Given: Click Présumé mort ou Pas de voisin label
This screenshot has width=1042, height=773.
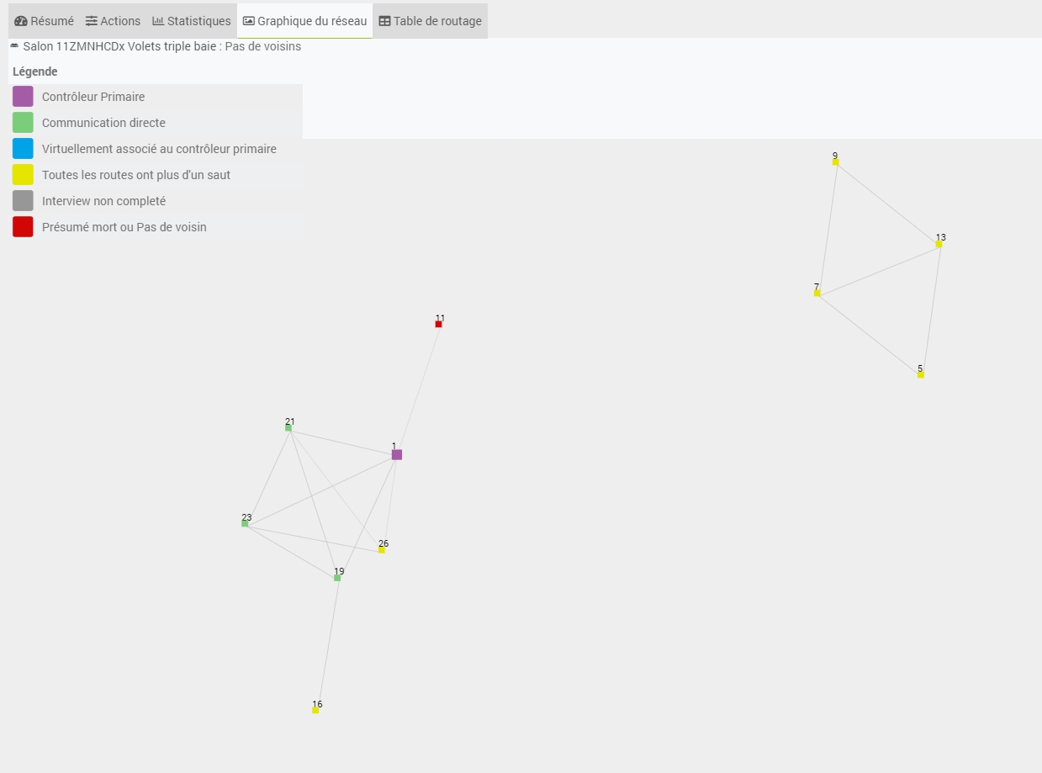Looking at the screenshot, I should [x=124, y=227].
